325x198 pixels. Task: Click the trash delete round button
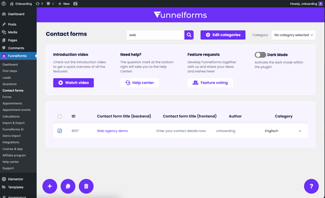(x=86, y=186)
